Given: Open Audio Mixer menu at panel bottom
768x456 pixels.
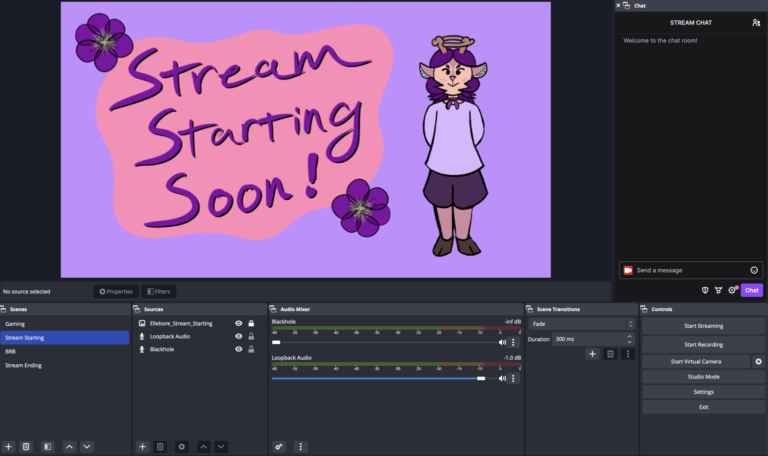Looking at the screenshot, I should (300, 446).
